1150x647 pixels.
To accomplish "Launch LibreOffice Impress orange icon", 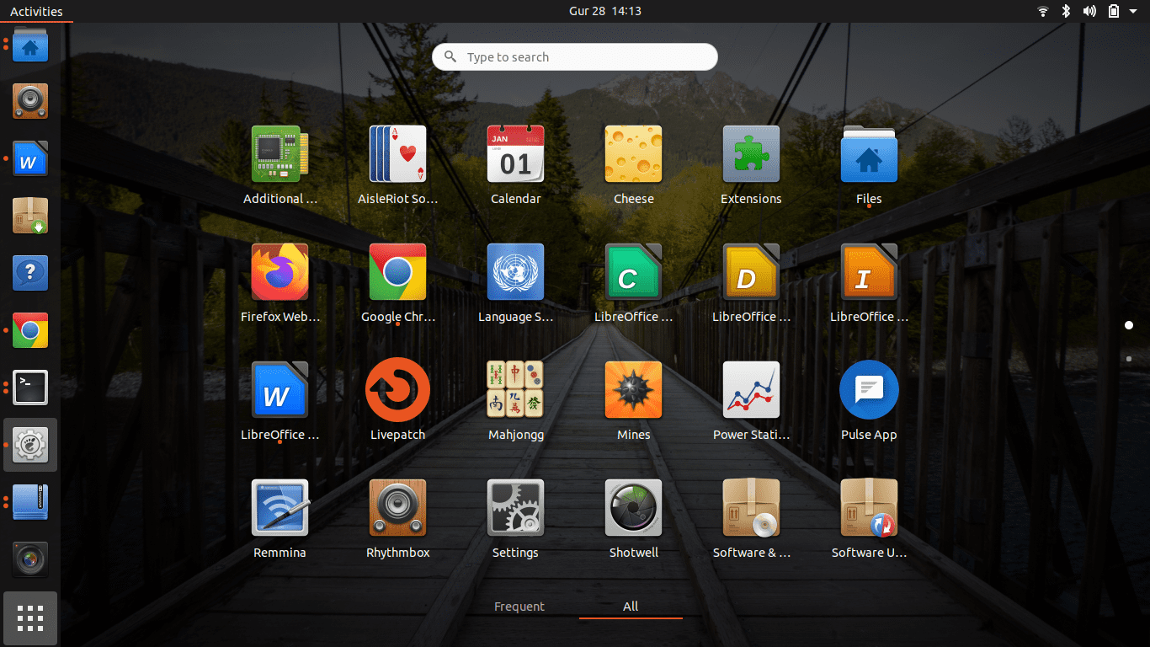I will [x=869, y=283].
